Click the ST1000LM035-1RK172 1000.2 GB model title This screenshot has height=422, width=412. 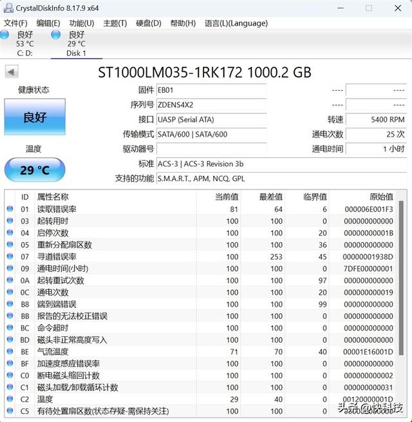(x=204, y=72)
